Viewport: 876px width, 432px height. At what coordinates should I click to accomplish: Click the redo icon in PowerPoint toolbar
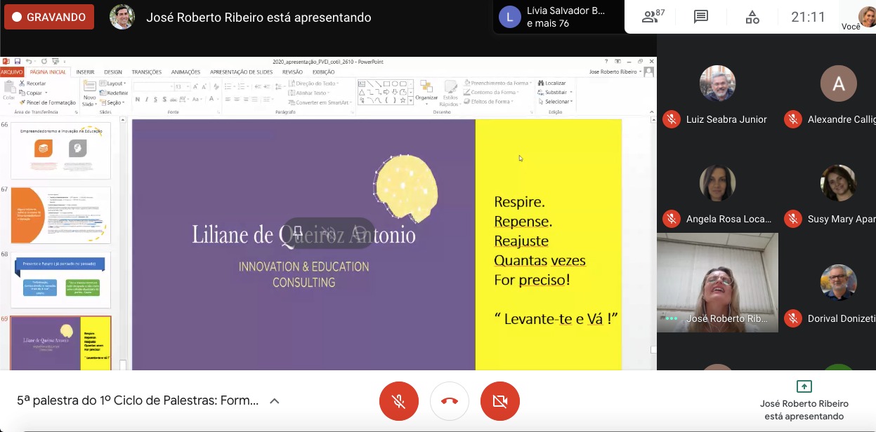[x=44, y=61]
